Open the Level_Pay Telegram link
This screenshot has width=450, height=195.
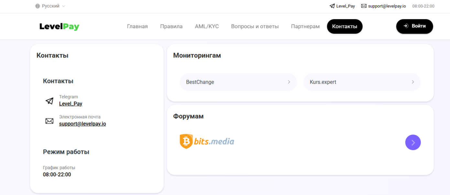coord(71,103)
